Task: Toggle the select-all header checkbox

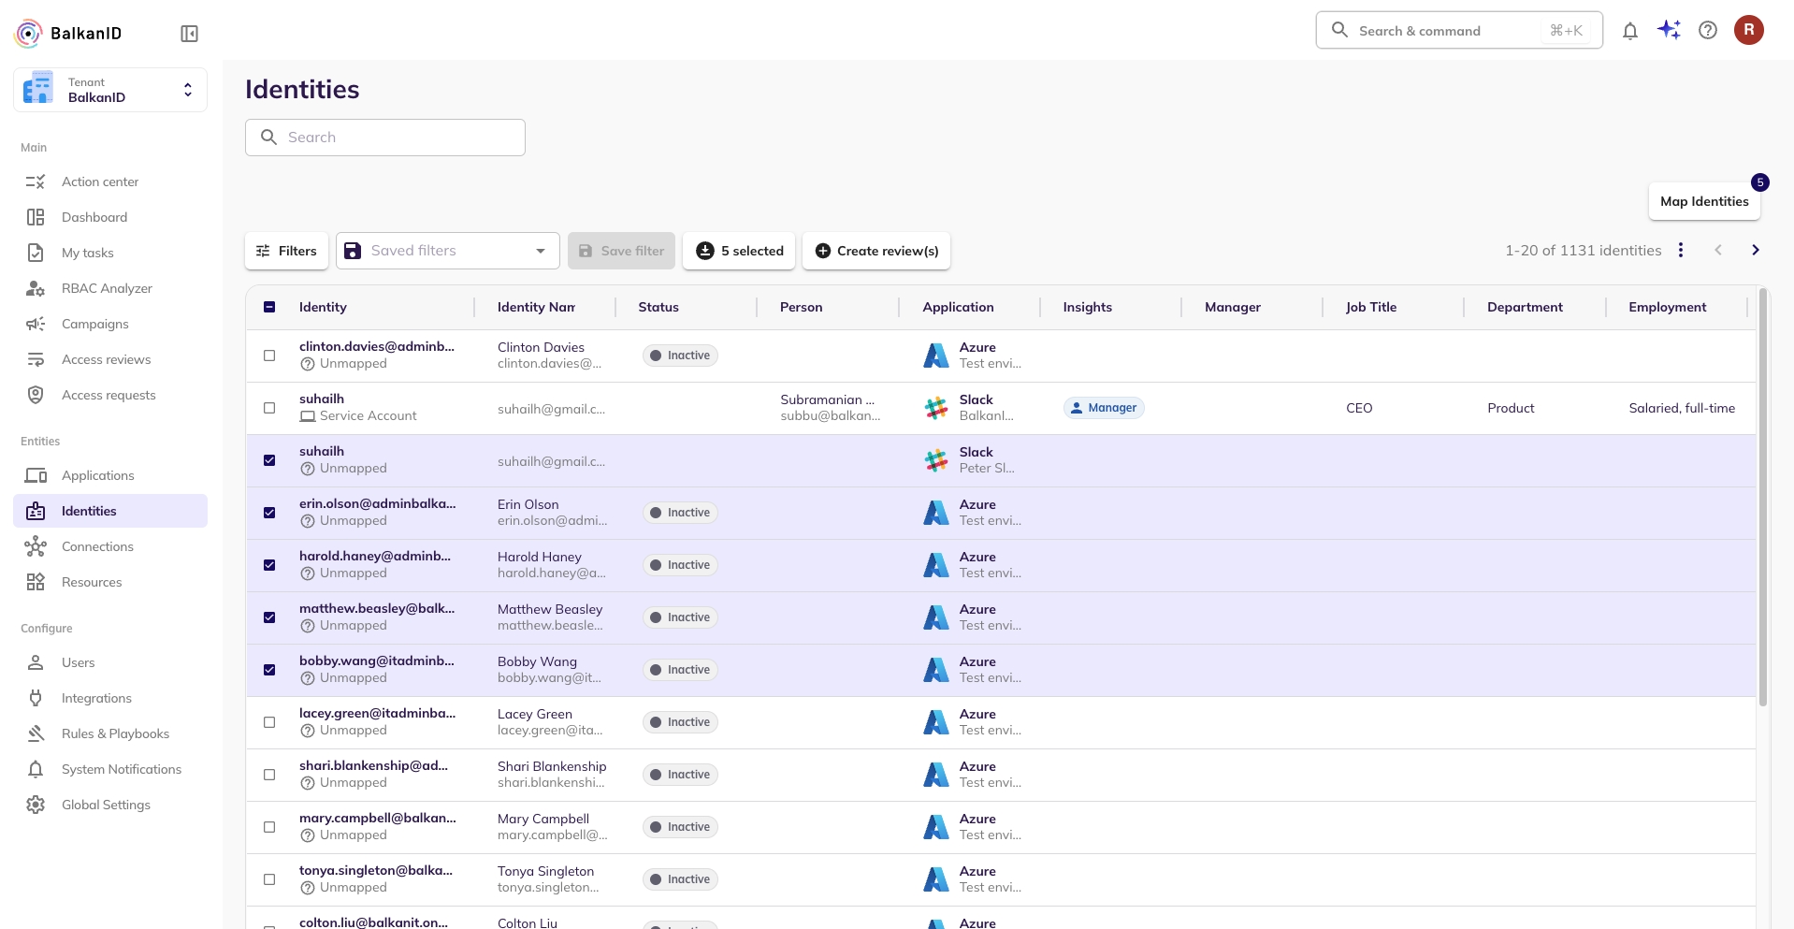Action: click(269, 307)
